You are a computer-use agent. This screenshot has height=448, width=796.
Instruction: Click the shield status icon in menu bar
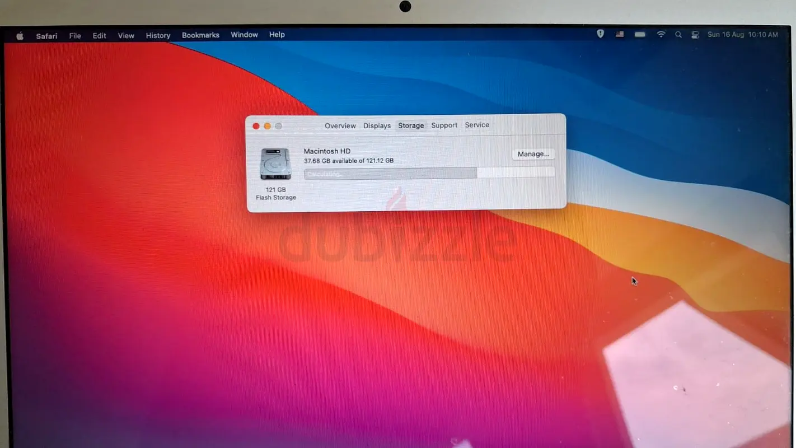click(x=601, y=34)
